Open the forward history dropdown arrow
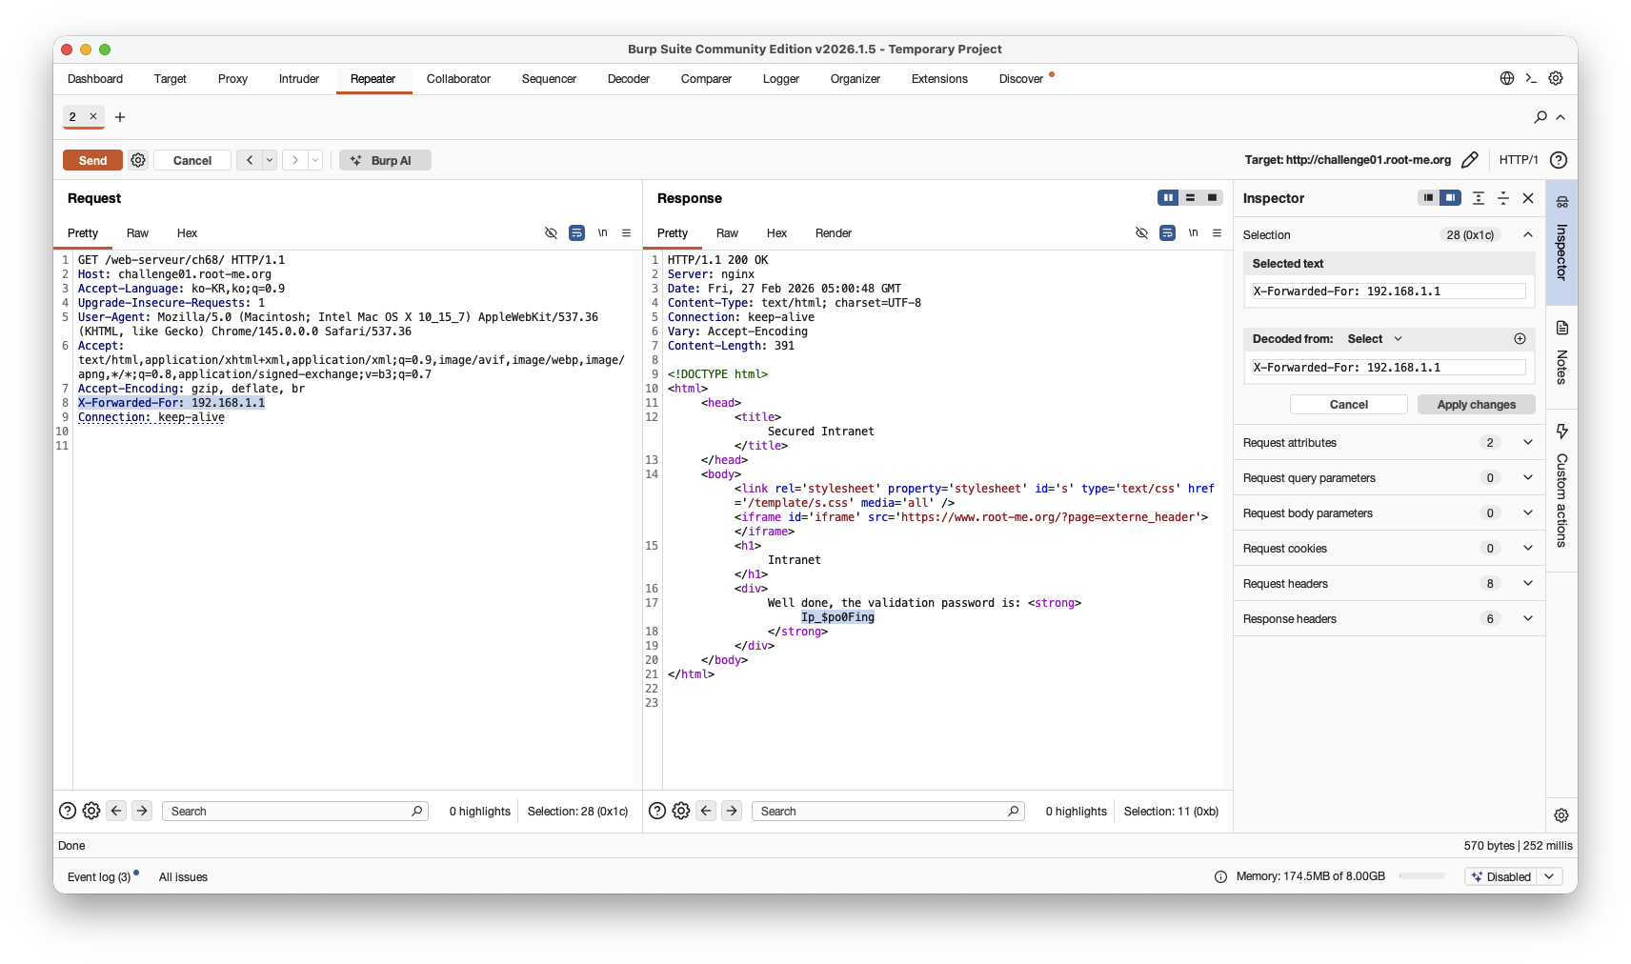The height and width of the screenshot is (964, 1631). pos(315,160)
